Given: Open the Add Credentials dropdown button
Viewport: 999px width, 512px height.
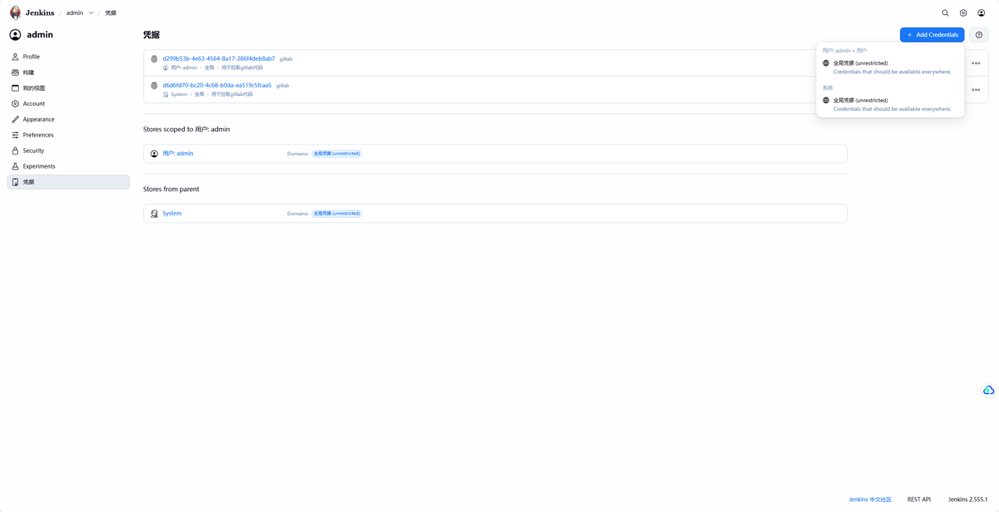Looking at the screenshot, I should click(x=932, y=34).
